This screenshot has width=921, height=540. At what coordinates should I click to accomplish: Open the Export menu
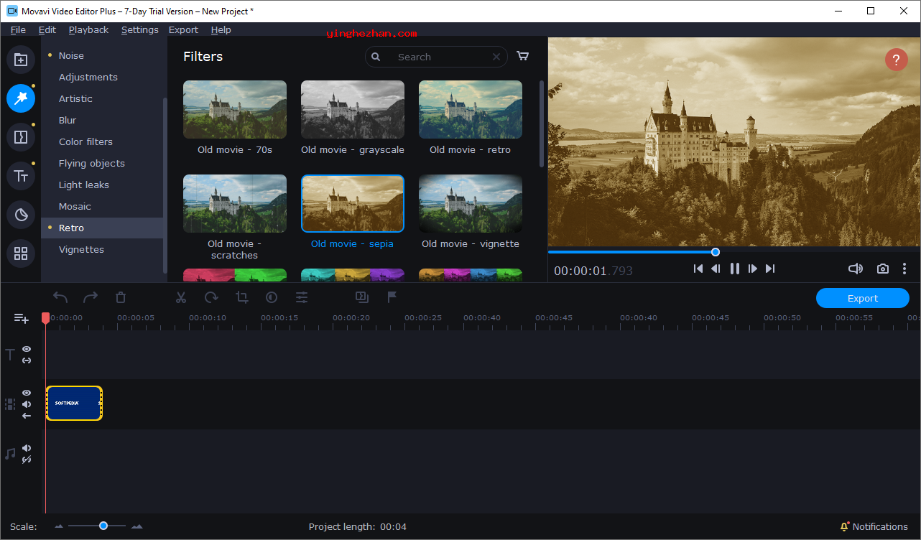tap(183, 29)
